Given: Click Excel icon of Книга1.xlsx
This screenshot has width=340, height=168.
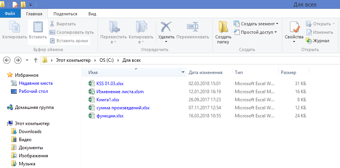Looking at the screenshot, I should point(91,100).
